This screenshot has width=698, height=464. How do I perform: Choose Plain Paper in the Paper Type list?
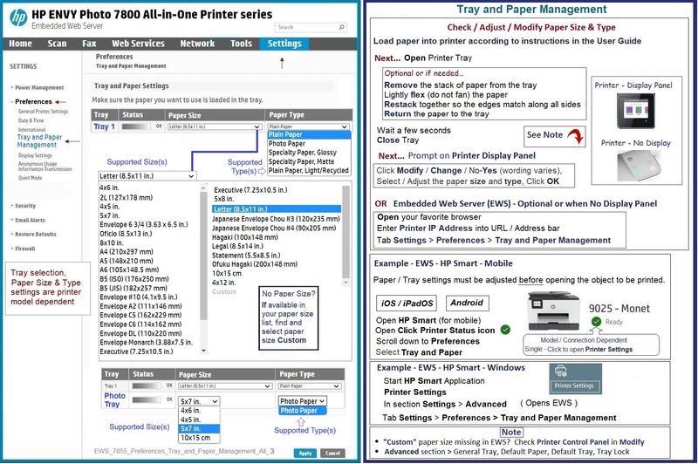pyautogui.click(x=309, y=134)
